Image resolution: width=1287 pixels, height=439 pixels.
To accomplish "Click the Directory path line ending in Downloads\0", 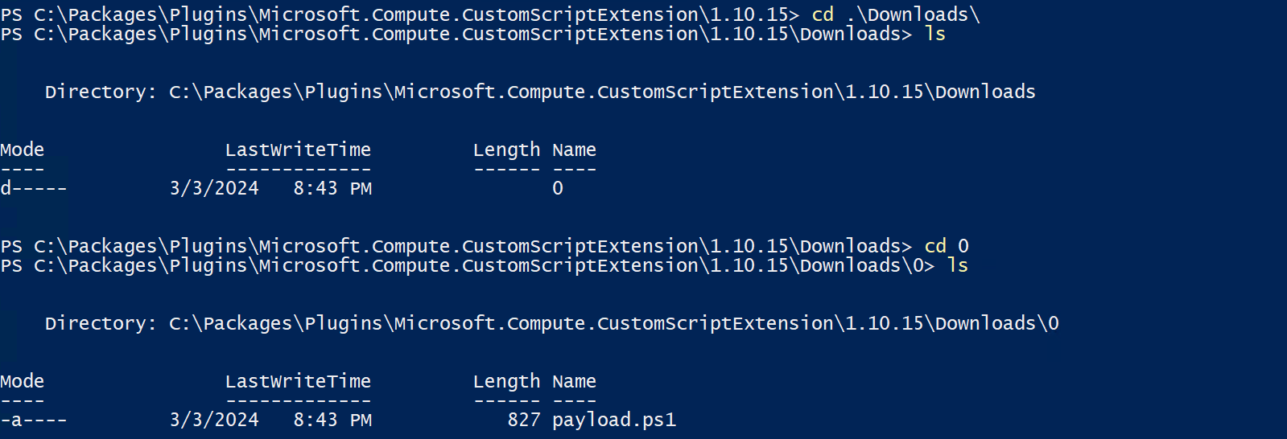I will pyautogui.click(x=551, y=323).
